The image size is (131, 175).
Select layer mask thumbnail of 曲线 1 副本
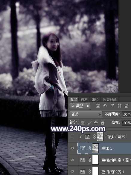(x=100, y=136)
